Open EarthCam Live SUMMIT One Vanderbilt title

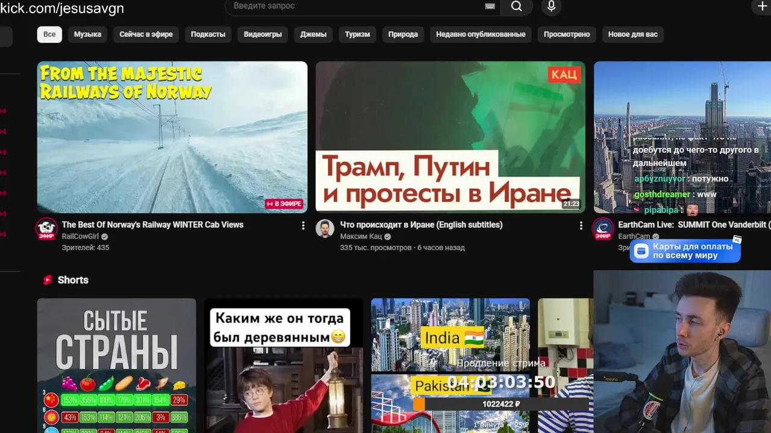[x=695, y=224]
